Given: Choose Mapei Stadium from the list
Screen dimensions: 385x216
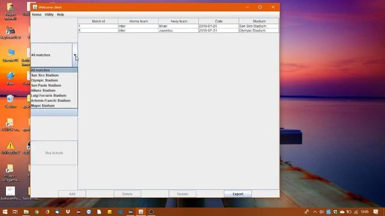Looking at the screenshot, I should click(54, 106).
